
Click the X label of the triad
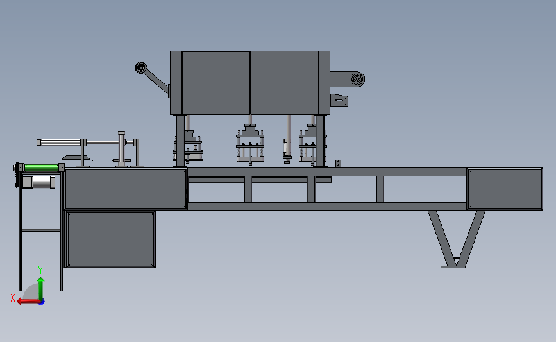tap(13, 298)
